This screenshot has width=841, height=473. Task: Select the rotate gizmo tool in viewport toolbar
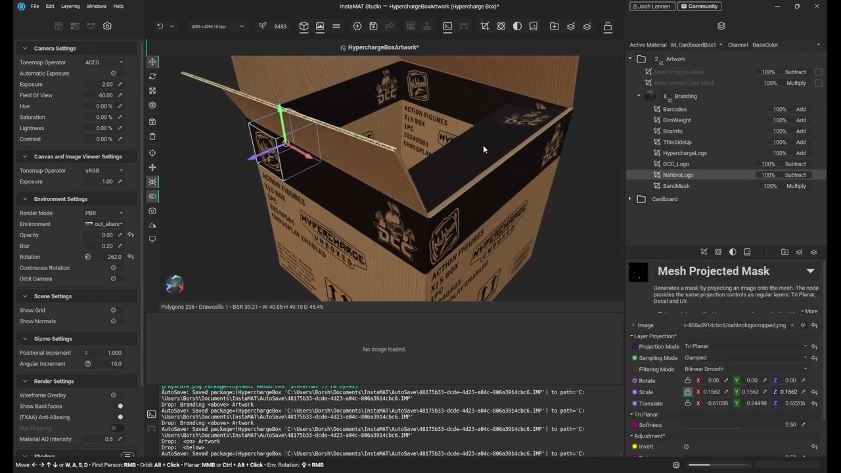[x=152, y=76]
